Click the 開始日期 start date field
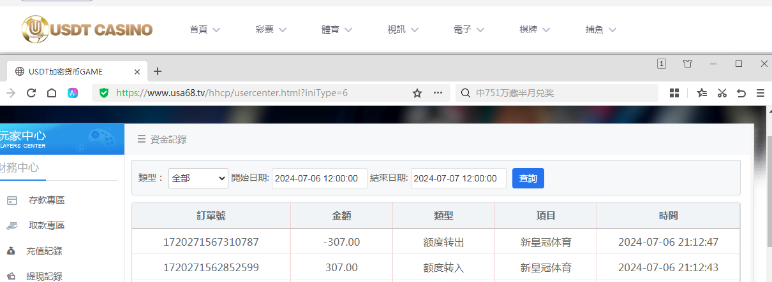The width and height of the screenshot is (772, 282). [320, 178]
